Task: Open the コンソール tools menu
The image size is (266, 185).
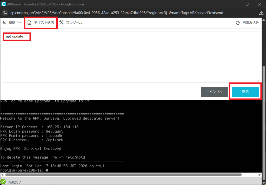Action: coord(71,23)
